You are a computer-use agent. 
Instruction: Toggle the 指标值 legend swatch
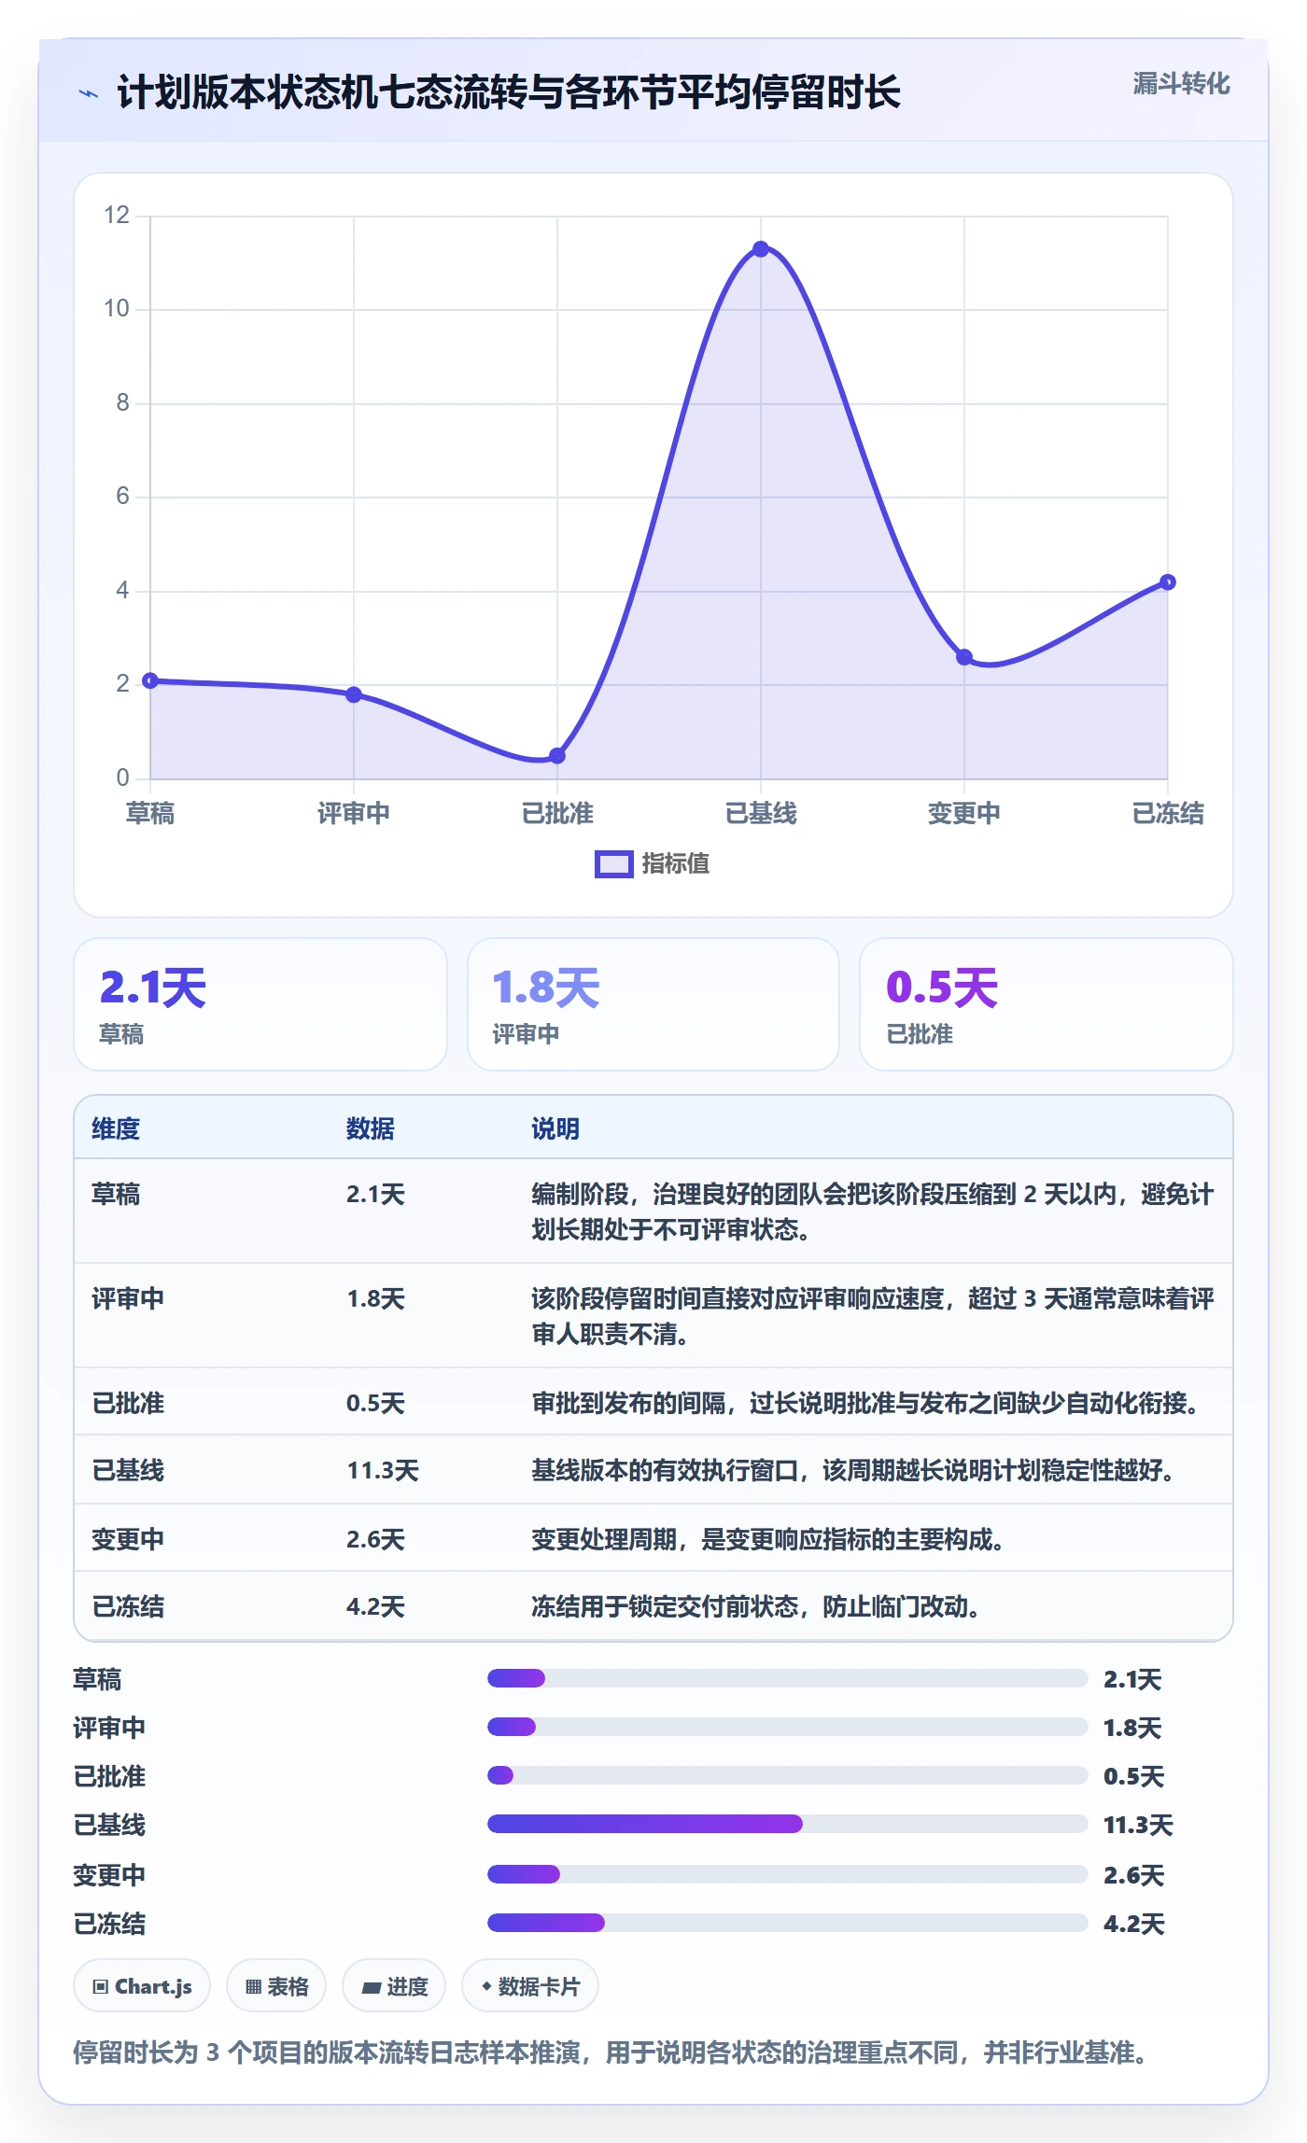point(614,864)
